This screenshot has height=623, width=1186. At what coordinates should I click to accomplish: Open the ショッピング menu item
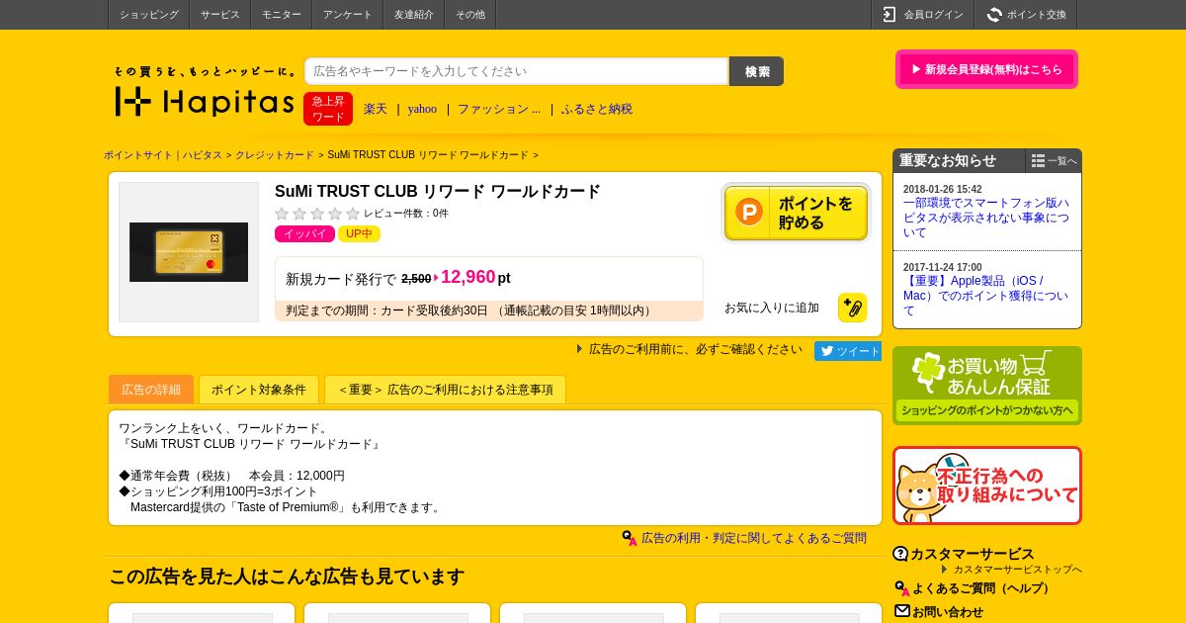[149, 15]
